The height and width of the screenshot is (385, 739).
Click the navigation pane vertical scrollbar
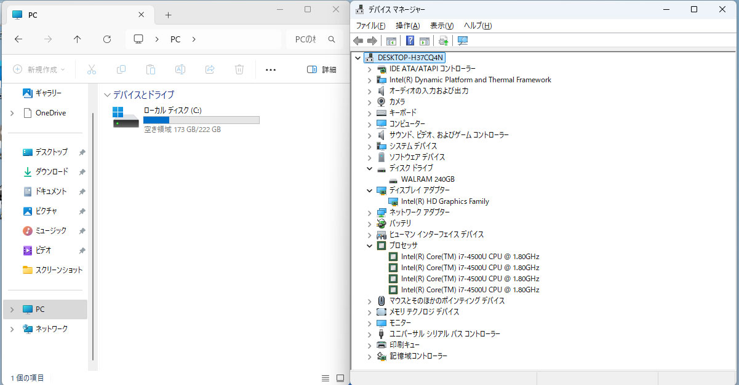(93, 236)
